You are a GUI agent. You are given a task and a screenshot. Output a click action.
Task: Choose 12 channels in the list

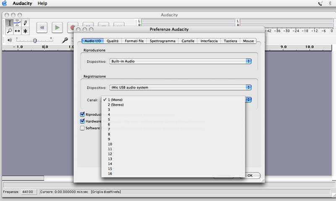173,154
